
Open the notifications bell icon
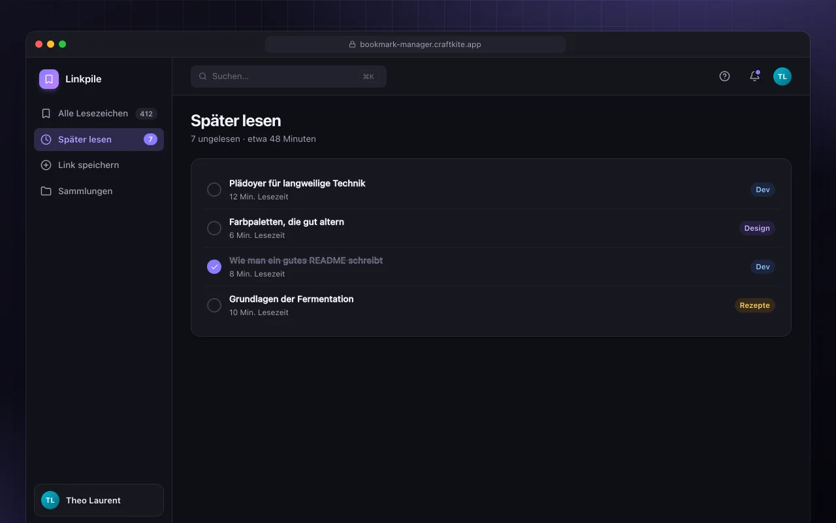click(754, 76)
